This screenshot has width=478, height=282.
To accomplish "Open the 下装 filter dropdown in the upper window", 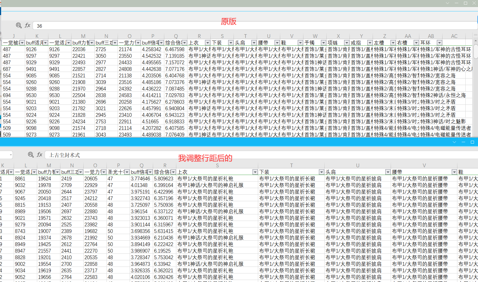I will click(x=231, y=43).
